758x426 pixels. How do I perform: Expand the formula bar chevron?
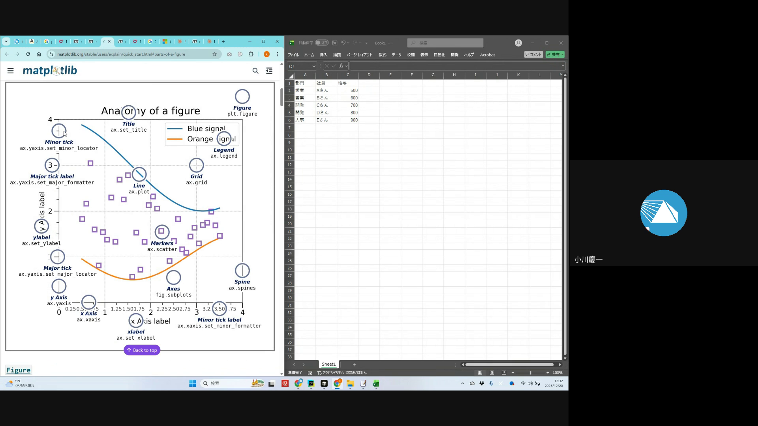pos(563,65)
